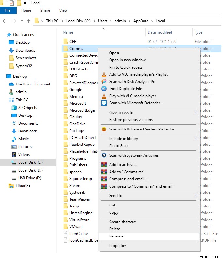Viewport: 223px width, 260px height.
Task: Choose Properties from the context menu
Action: pos(149,246)
